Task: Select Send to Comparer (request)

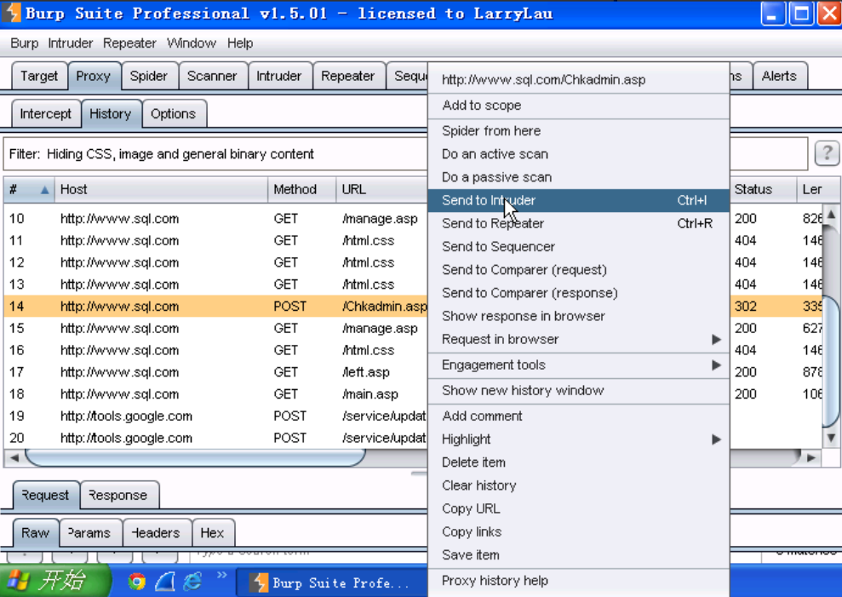Action: pos(578,270)
